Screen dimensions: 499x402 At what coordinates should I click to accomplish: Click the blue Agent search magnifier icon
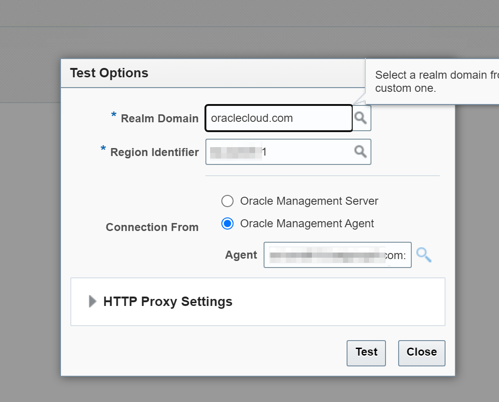click(x=423, y=255)
